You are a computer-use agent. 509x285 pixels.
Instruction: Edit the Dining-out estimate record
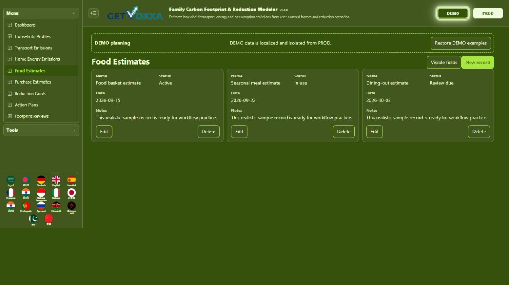374,132
